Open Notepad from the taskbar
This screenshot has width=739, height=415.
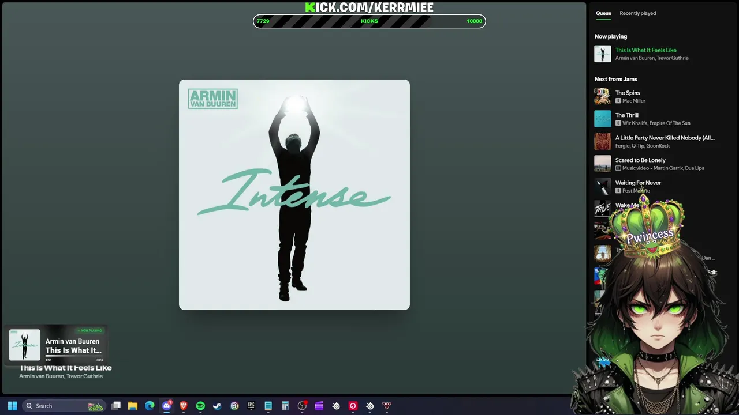pyautogui.click(x=268, y=406)
